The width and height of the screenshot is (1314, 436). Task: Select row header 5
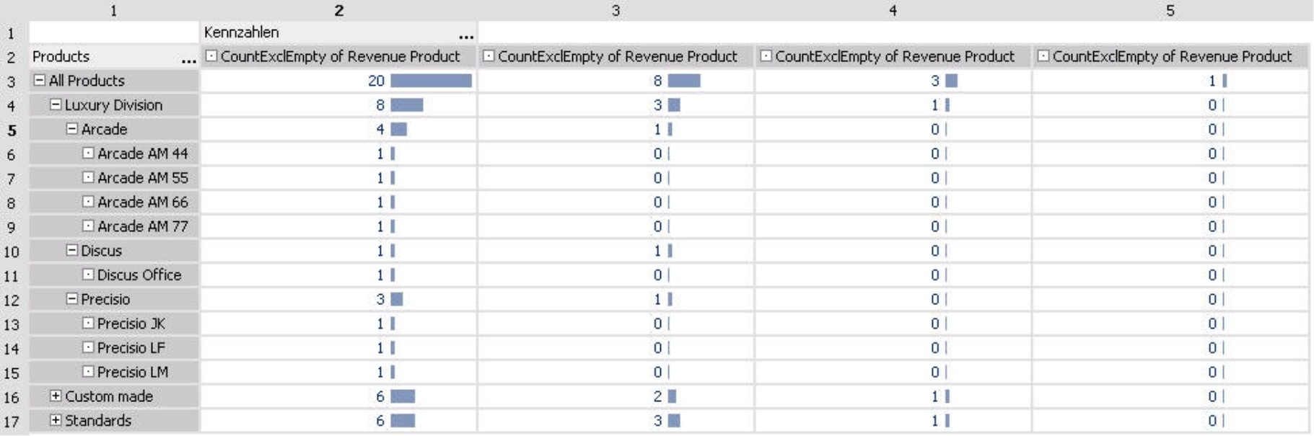[12, 130]
